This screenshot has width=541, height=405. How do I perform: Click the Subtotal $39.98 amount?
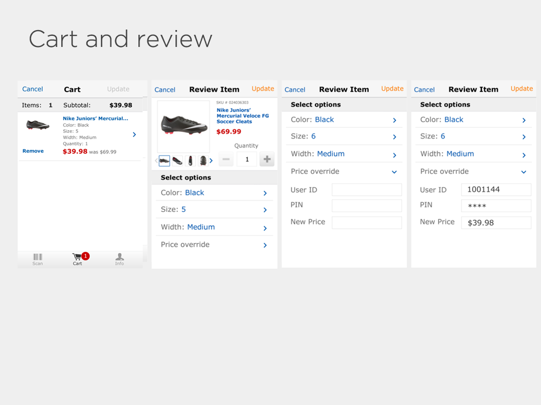[x=121, y=105]
